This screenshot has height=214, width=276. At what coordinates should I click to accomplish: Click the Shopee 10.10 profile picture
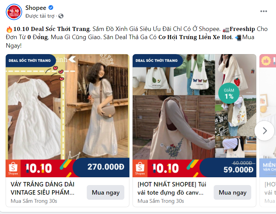coord(14,12)
